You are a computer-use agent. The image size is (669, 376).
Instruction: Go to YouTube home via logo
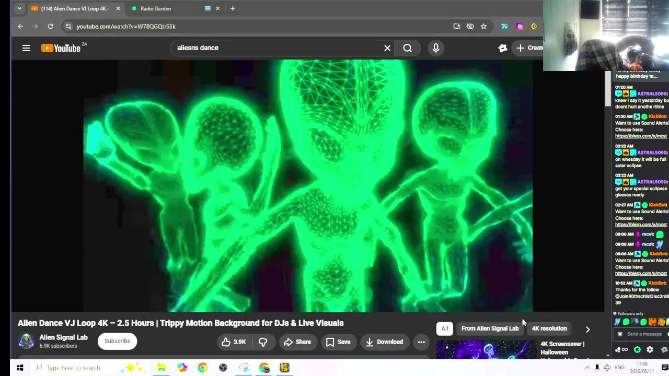click(x=61, y=48)
